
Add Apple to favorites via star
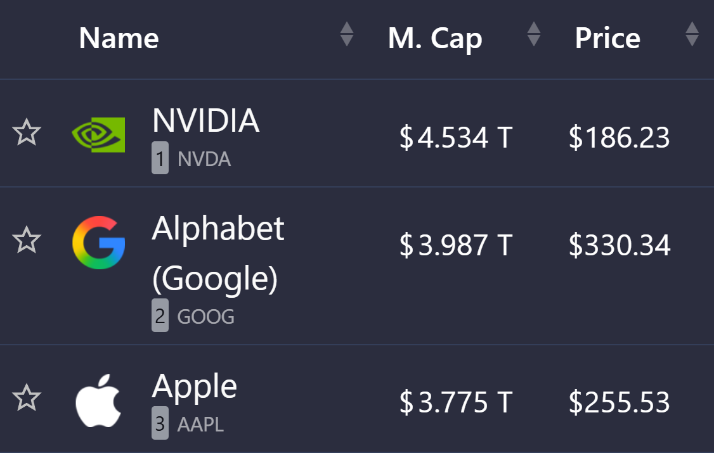pyautogui.click(x=27, y=399)
